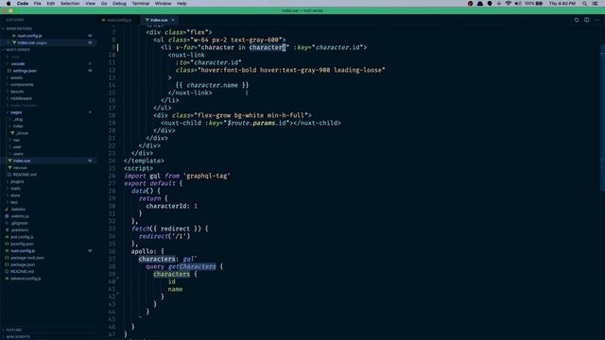Open the Edit menu
The image size is (605, 340).
point(50,4)
